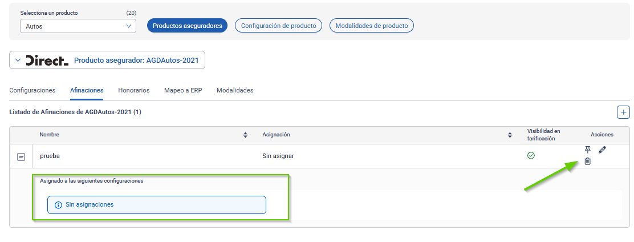This screenshot has height=242, width=634.
Task: Toggle prueba visibility green check icon
Action: (531, 155)
